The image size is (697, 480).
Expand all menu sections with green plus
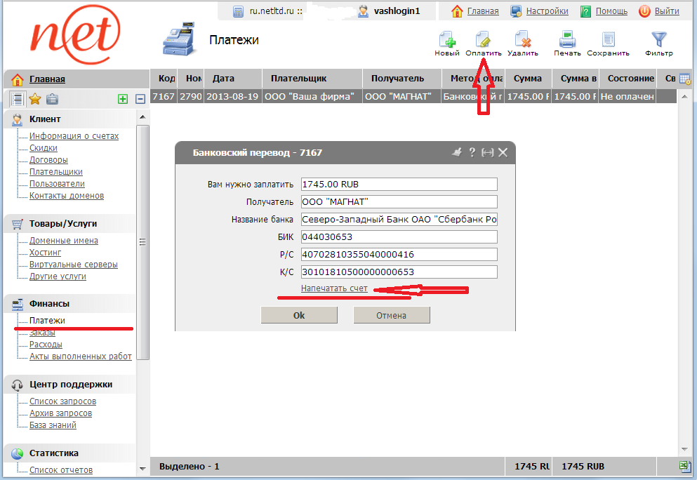click(x=123, y=99)
